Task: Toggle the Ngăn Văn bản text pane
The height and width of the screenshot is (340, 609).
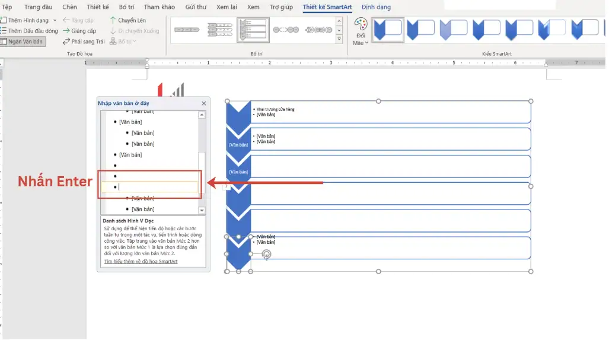Action: pos(23,42)
